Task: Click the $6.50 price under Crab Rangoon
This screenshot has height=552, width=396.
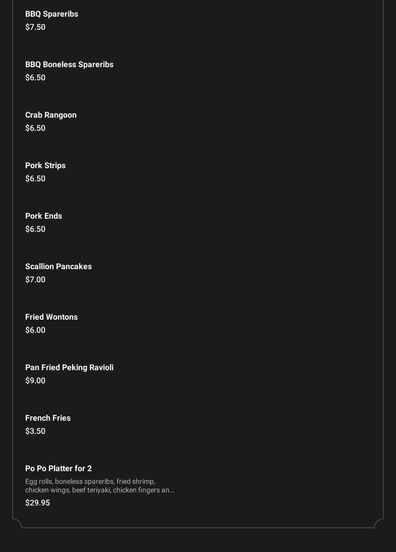Action: [35, 128]
